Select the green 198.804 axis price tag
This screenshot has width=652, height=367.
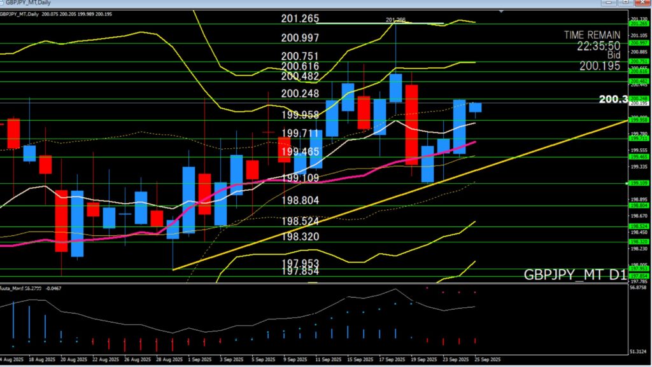point(639,205)
